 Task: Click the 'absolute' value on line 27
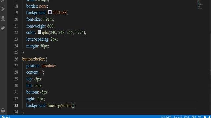pyautogui.click(x=48, y=66)
